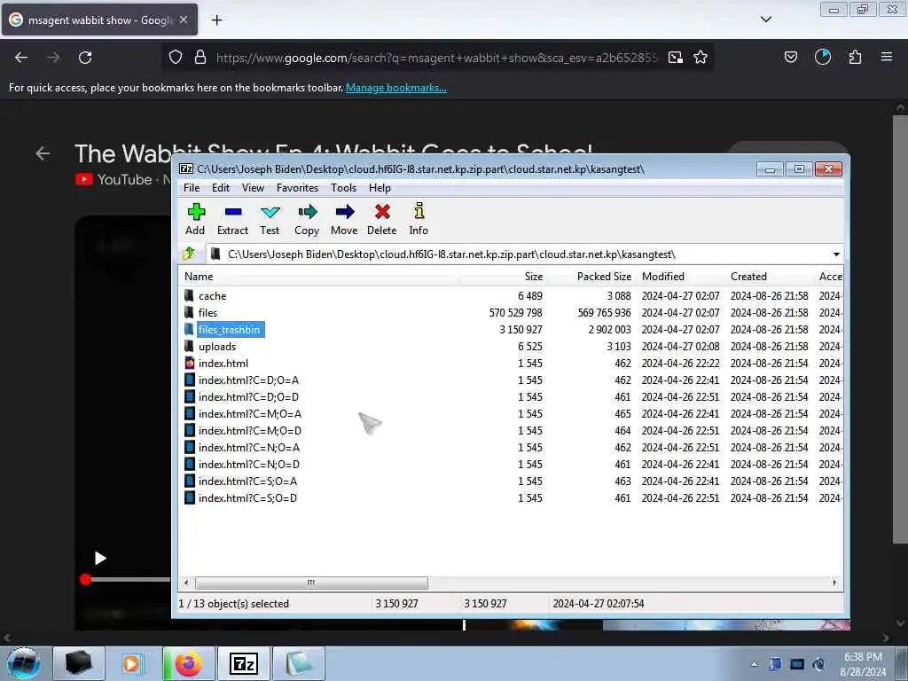Select index.html?C=N;O=A file

tap(249, 448)
